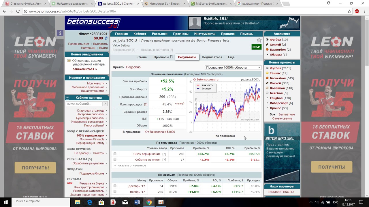Click the left ПОЛУЧИТЬ! banner button
The image size is (369, 207).
(35, 168)
